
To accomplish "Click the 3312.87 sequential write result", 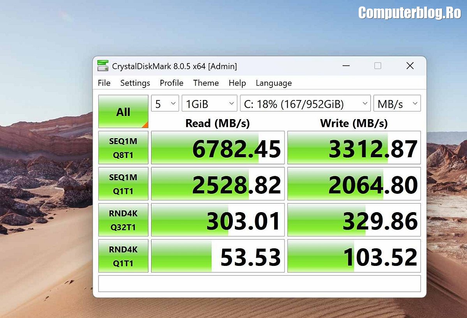I will 354,148.
